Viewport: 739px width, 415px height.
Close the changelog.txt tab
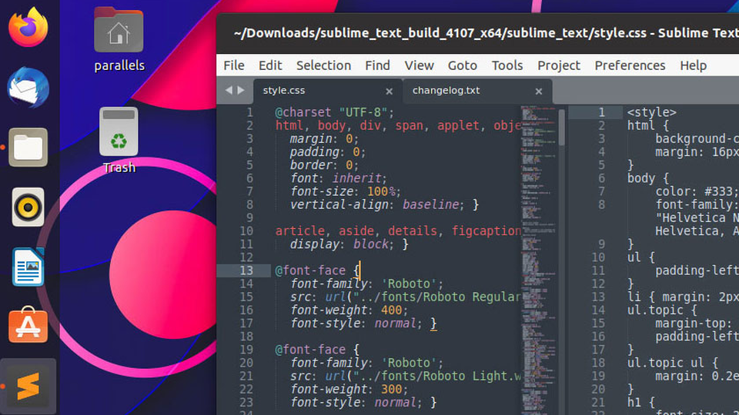(x=539, y=91)
